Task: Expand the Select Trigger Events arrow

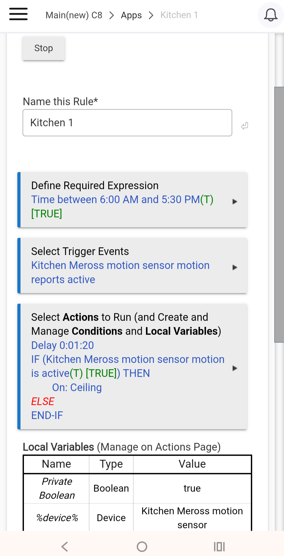Action: pyautogui.click(x=235, y=267)
